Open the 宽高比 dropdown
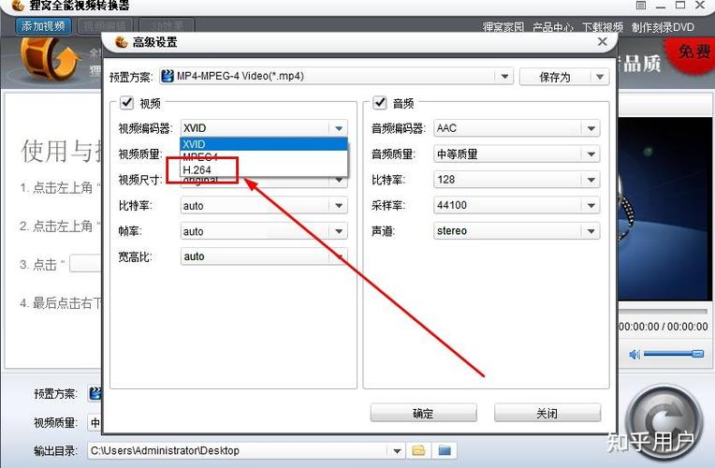715x468 pixels. pos(264,256)
